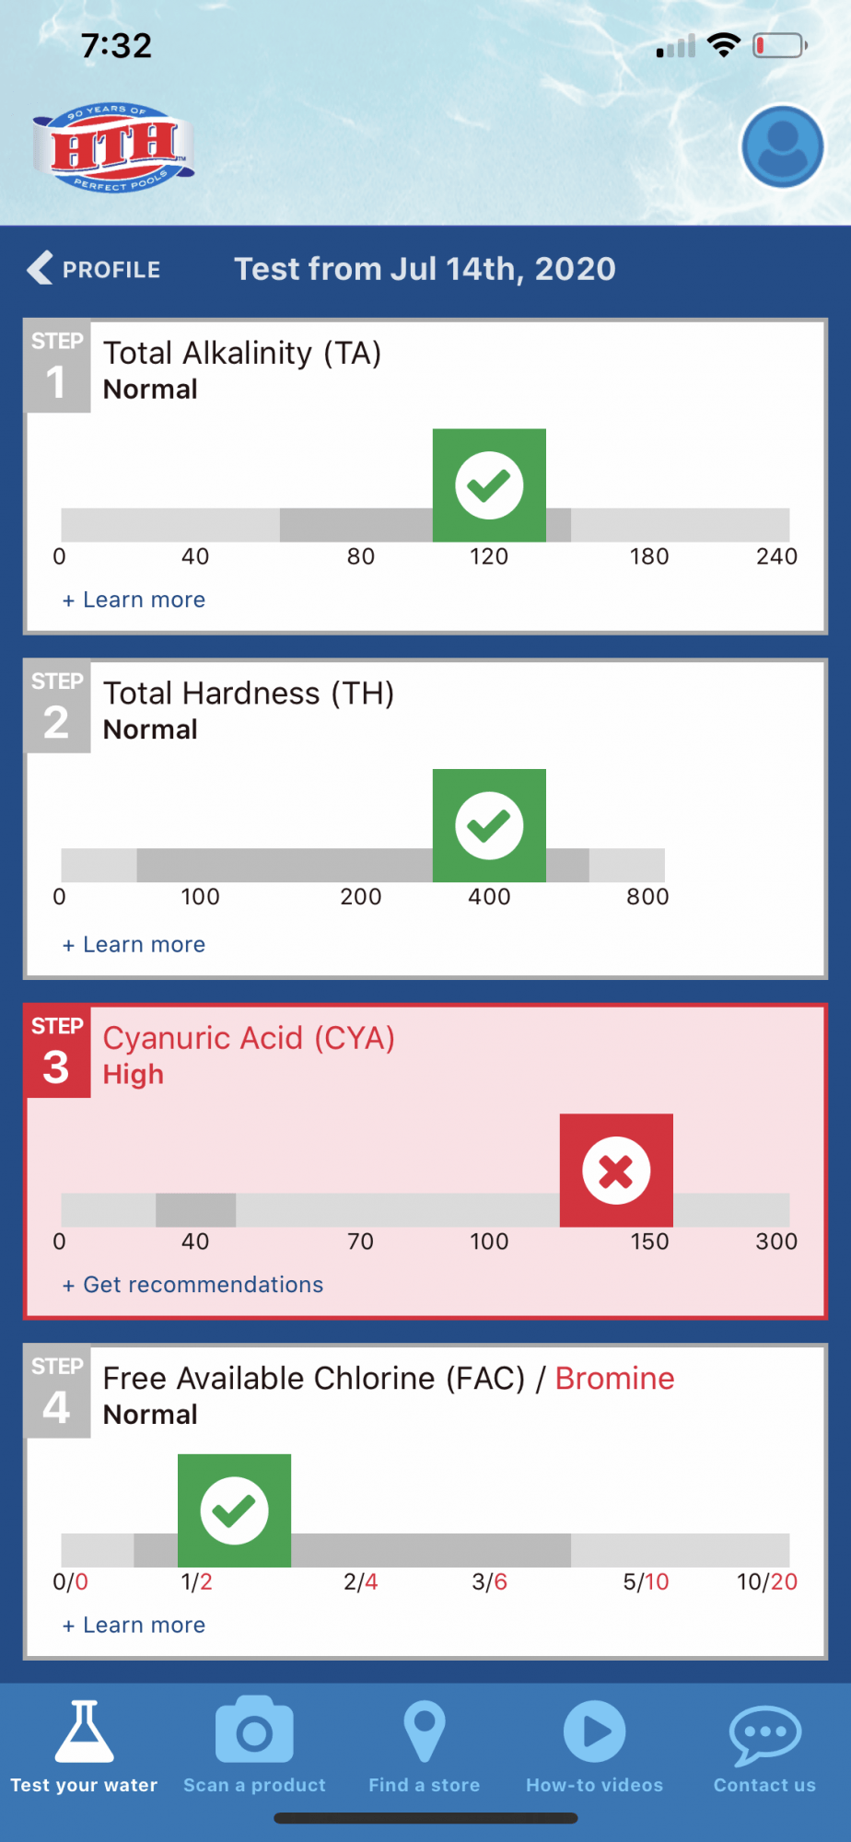Go back using the PROFILE chevron
The height and width of the screenshot is (1842, 851).
[x=93, y=269]
